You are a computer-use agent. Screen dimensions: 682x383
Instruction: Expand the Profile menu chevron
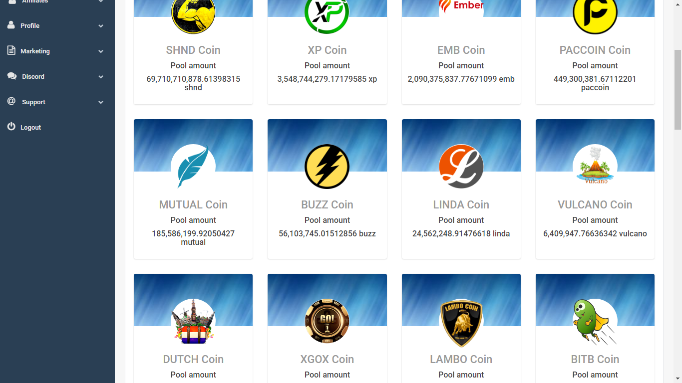pos(101,26)
